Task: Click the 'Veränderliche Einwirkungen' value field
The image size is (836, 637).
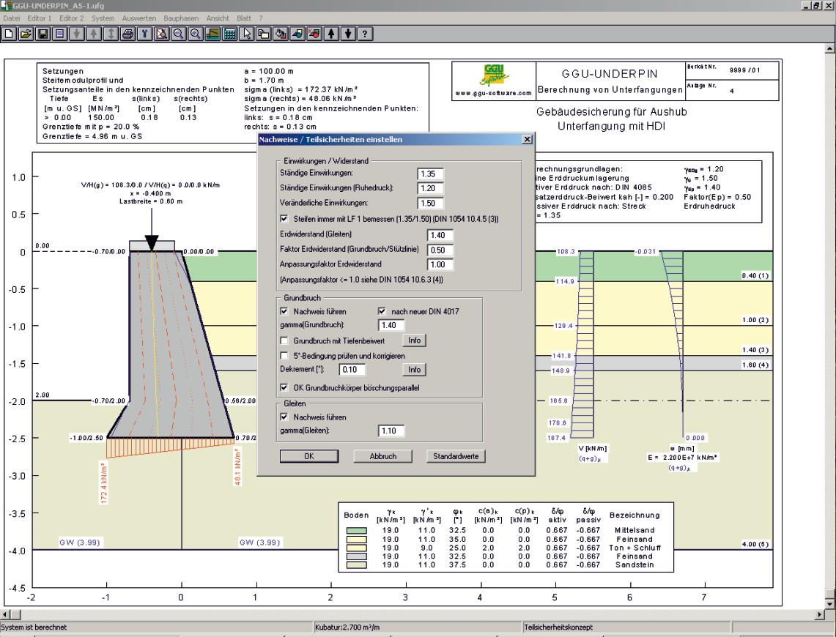Action: [430, 204]
